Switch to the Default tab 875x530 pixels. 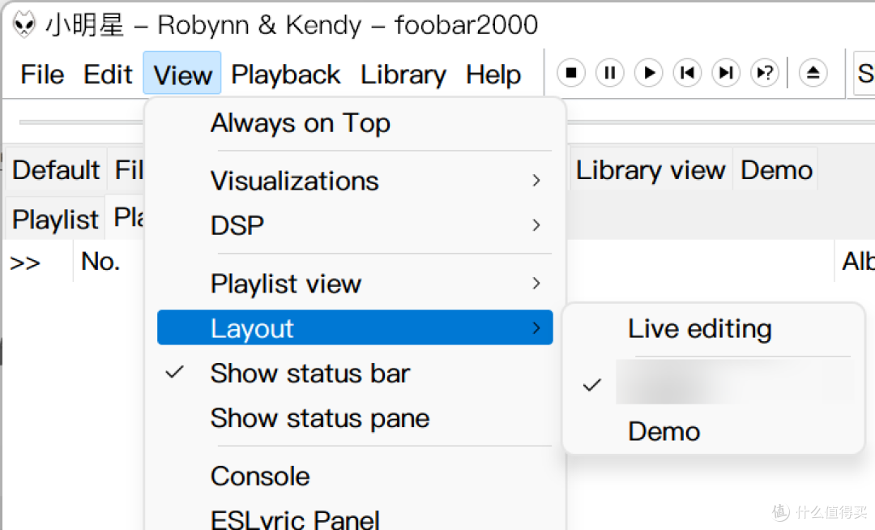(x=56, y=169)
